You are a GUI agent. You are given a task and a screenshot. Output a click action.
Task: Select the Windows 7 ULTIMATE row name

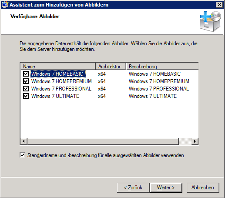point(55,96)
